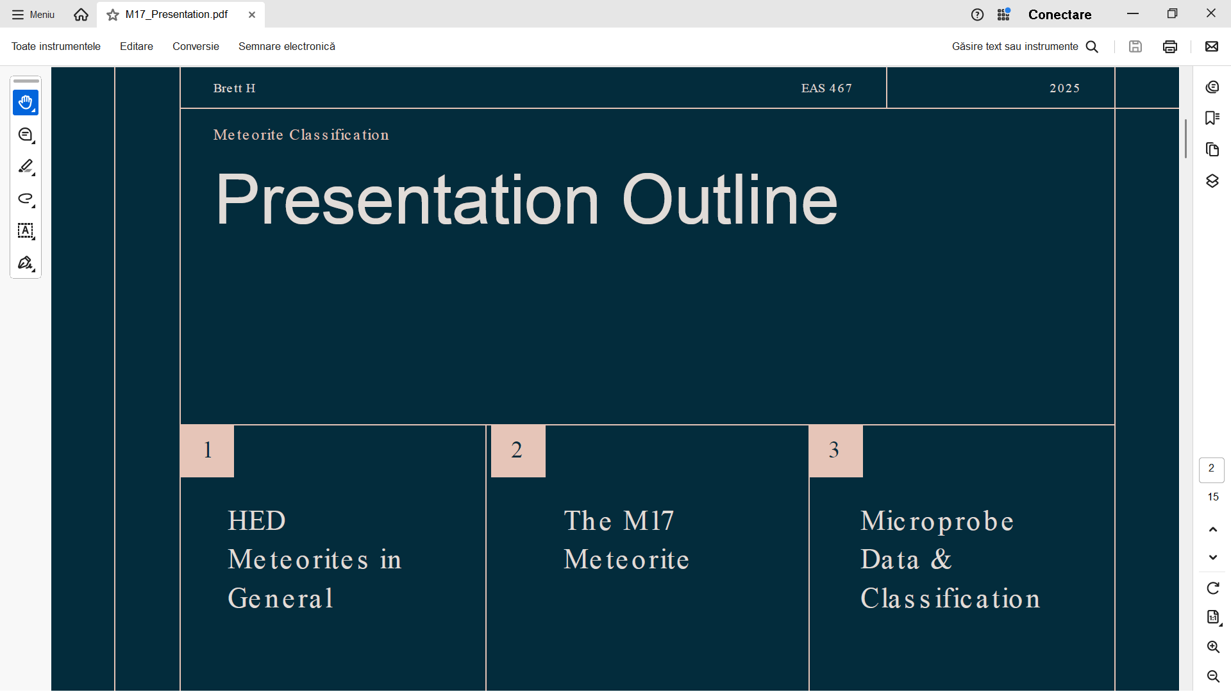Open the AI assistant panel icon
Viewport: 1231px width, 692px height.
1212,87
